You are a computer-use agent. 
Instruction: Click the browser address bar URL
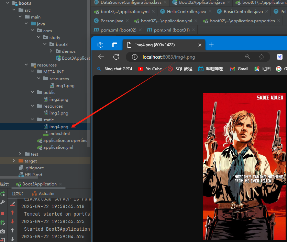coord(169,57)
